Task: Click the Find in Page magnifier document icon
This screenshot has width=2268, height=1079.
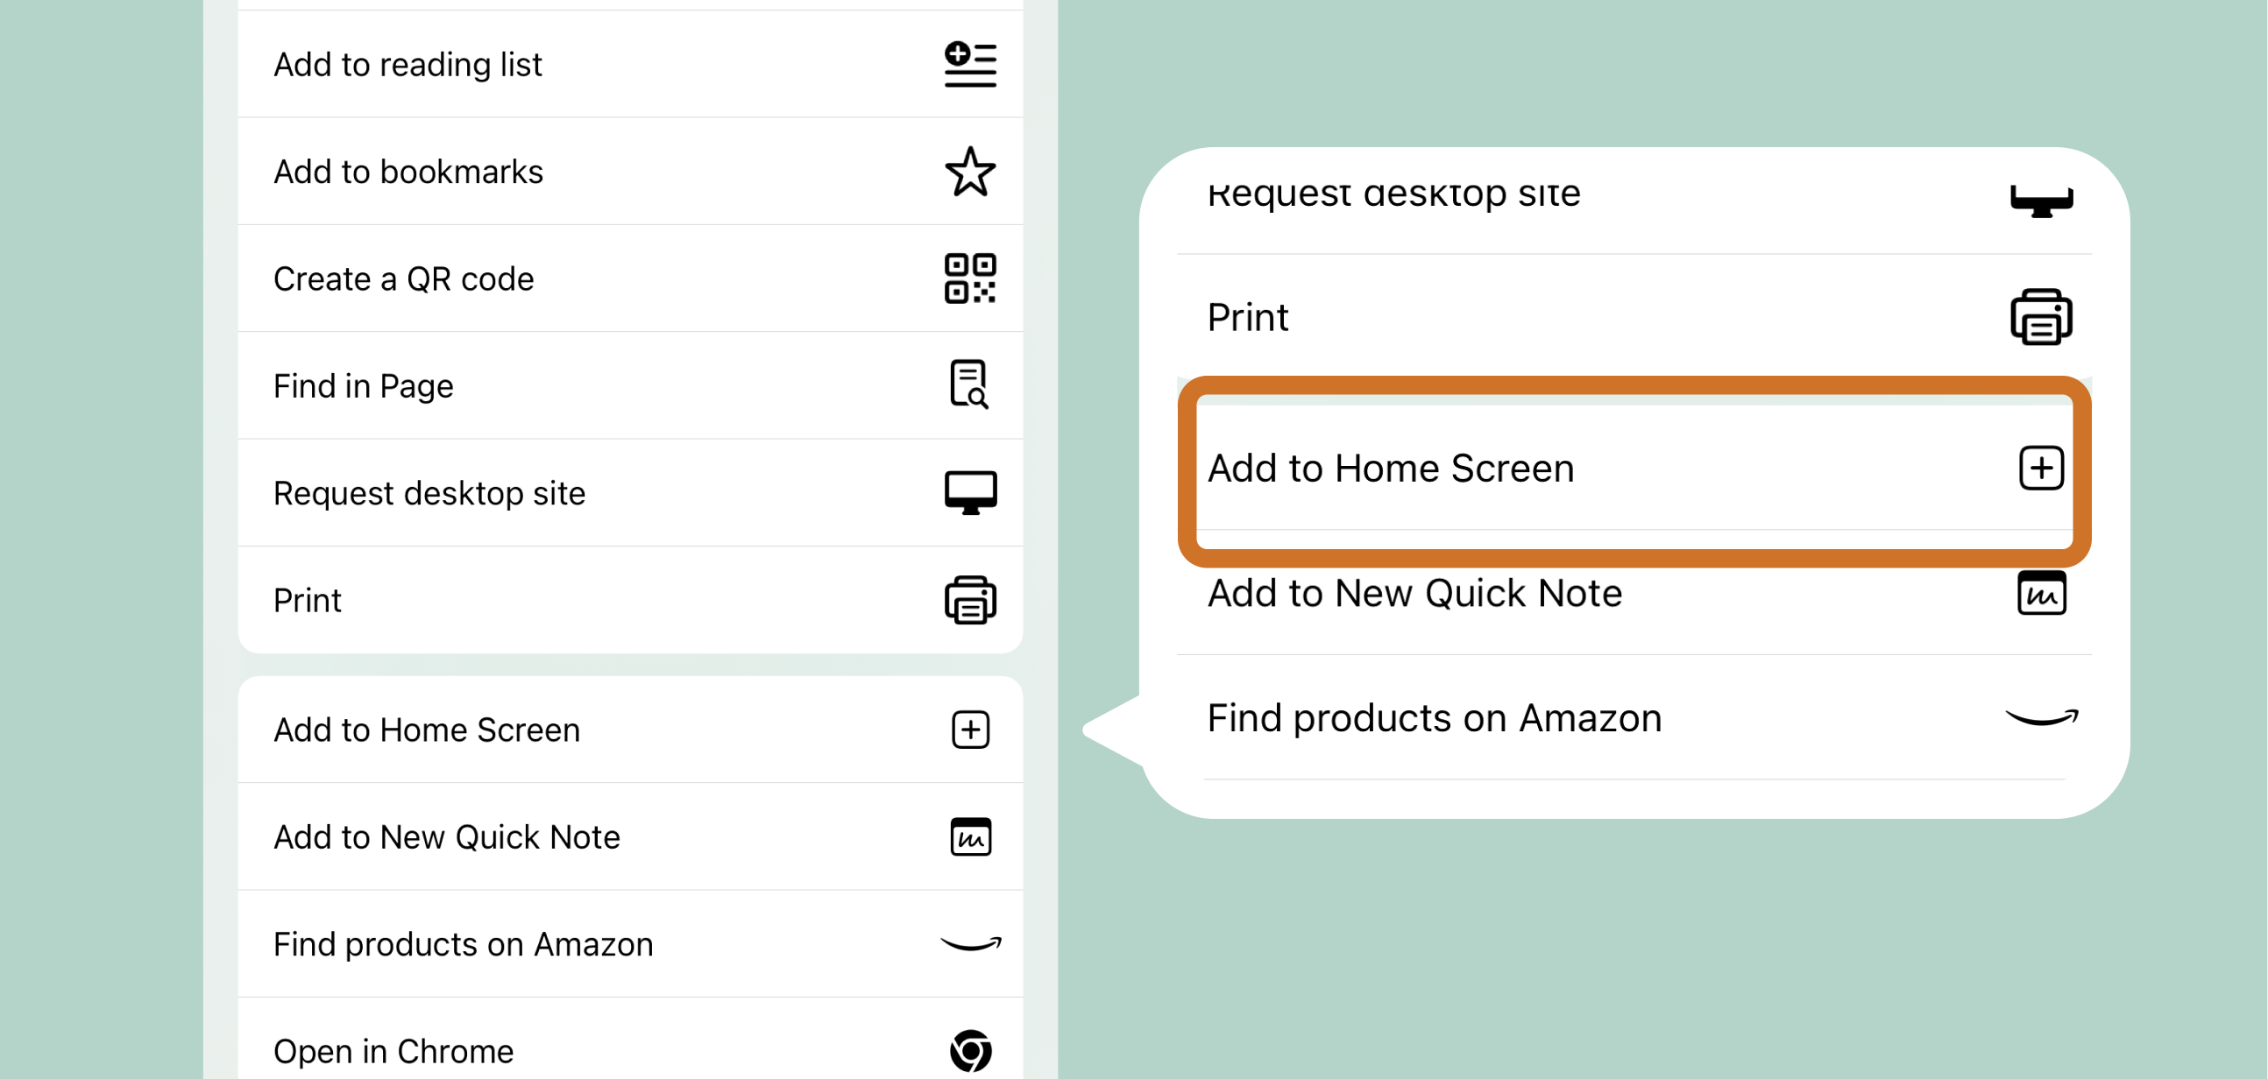Action: coord(968,385)
